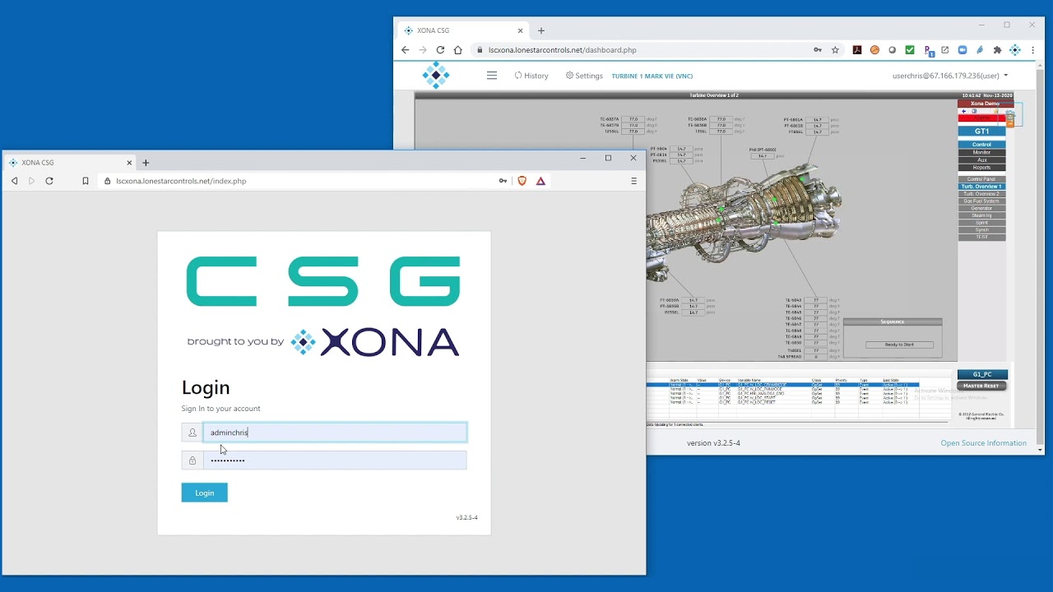The height and width of the screenshot is (592, 1053).
Task: Open History in dashboard header
Action: click(x=531, y=76)
